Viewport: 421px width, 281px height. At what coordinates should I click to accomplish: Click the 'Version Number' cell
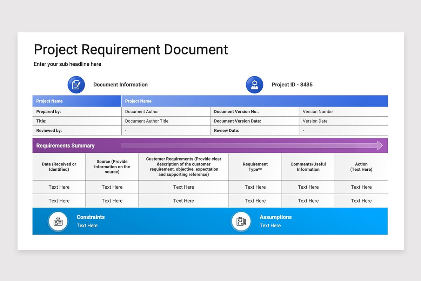[343, 112]
